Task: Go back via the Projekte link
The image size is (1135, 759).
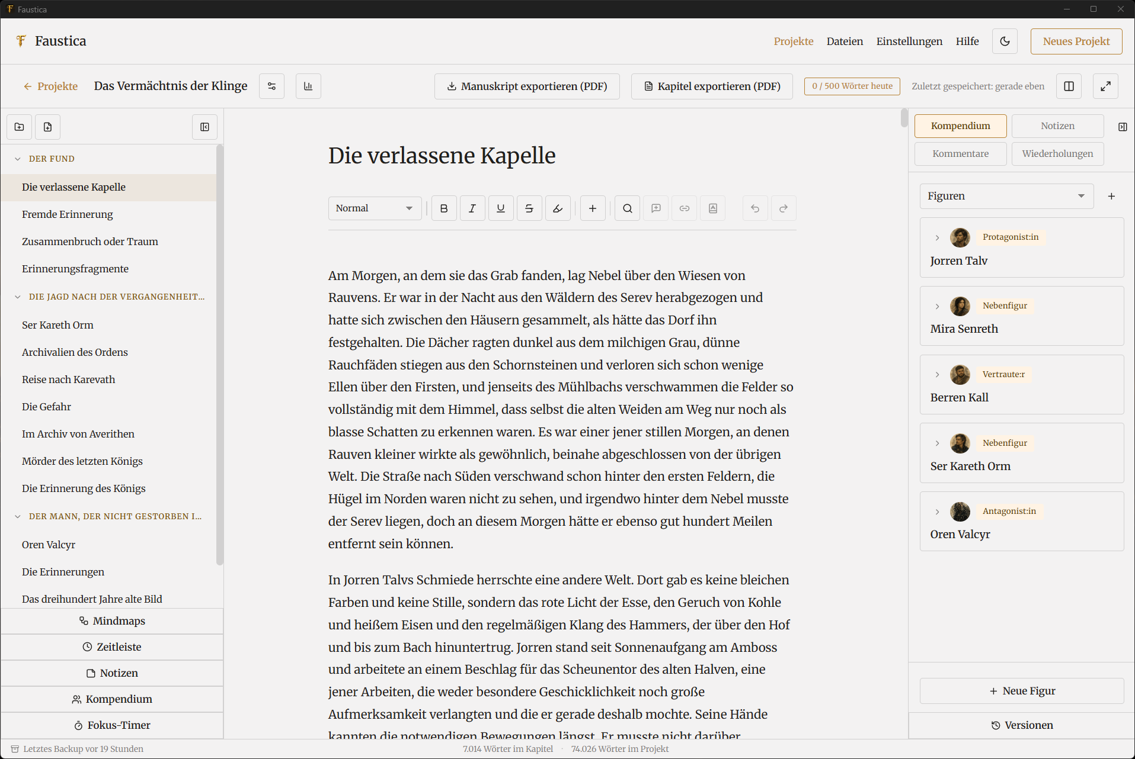Action: (50, 86)
